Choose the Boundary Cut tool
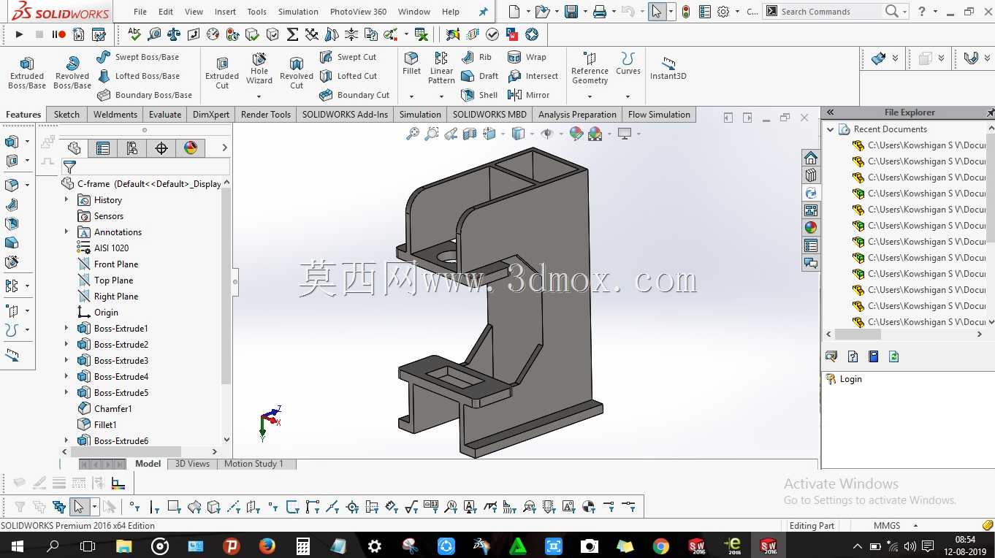The image size is (995, 558). coord(354,95)
